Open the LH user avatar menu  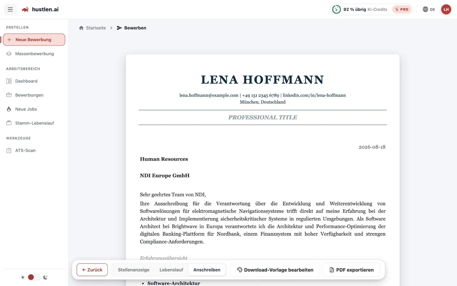tap(446, 9)
